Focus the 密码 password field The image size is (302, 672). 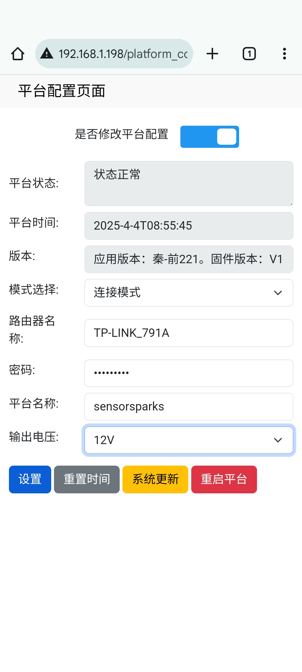(x=189, y=373)
